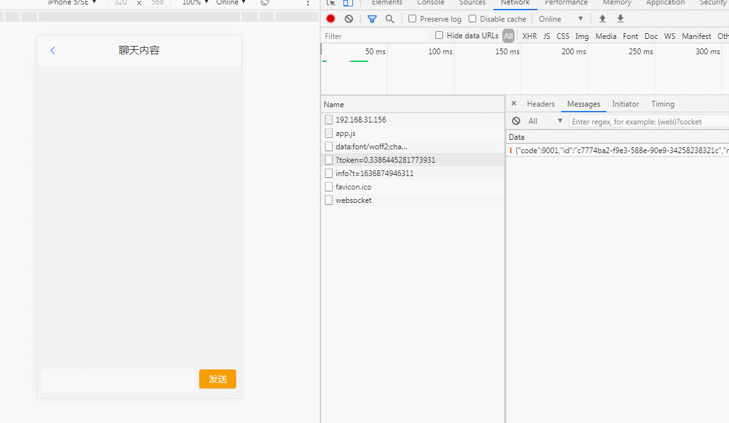Enable the Disable cache checkbox
The height and width of the screenshot is (423, 729).
[472, 19]
